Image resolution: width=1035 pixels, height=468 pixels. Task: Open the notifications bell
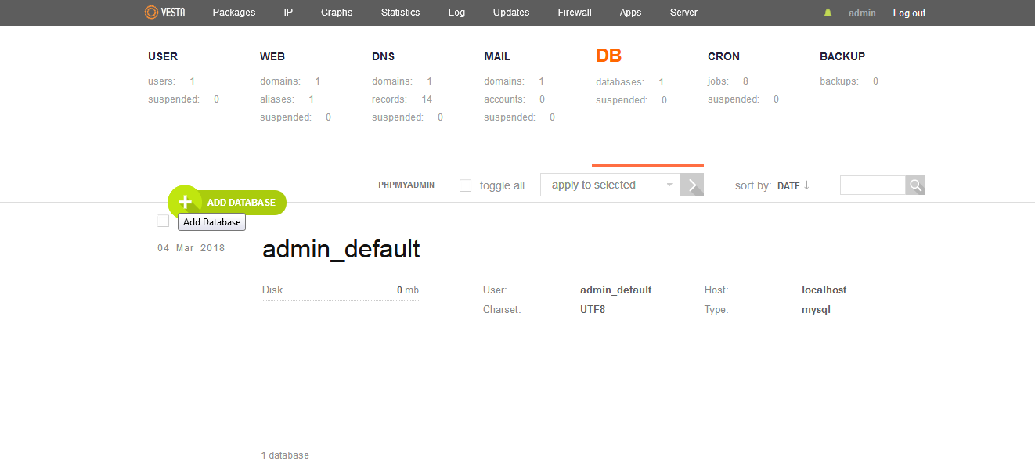828,13
